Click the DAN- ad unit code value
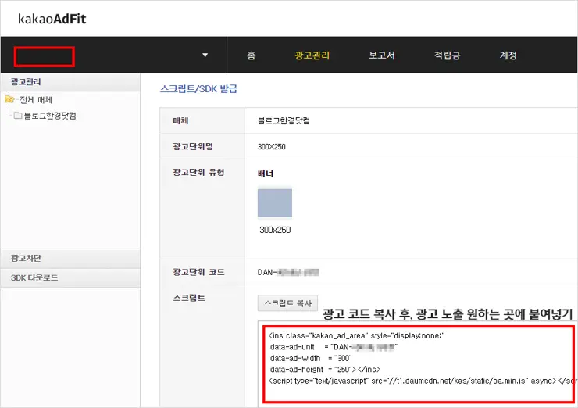Screen dimensions: 578x408 coord(288,272)
